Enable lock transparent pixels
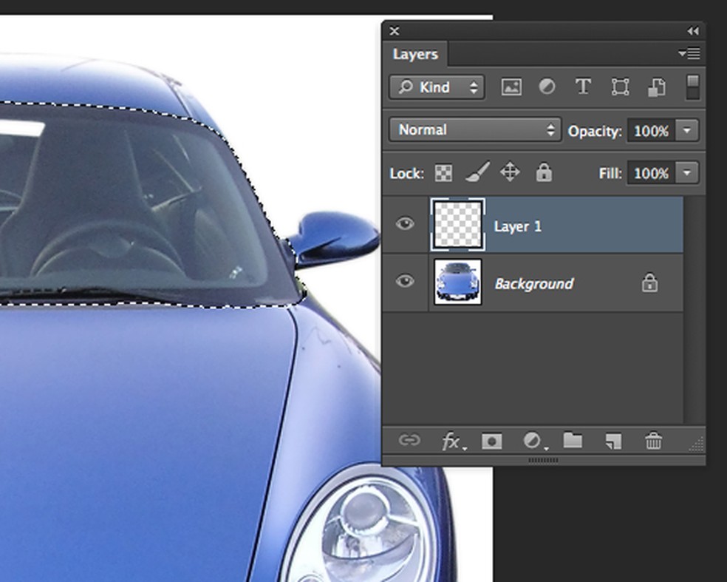The image size is (727, 582). [x=443, y=173]
